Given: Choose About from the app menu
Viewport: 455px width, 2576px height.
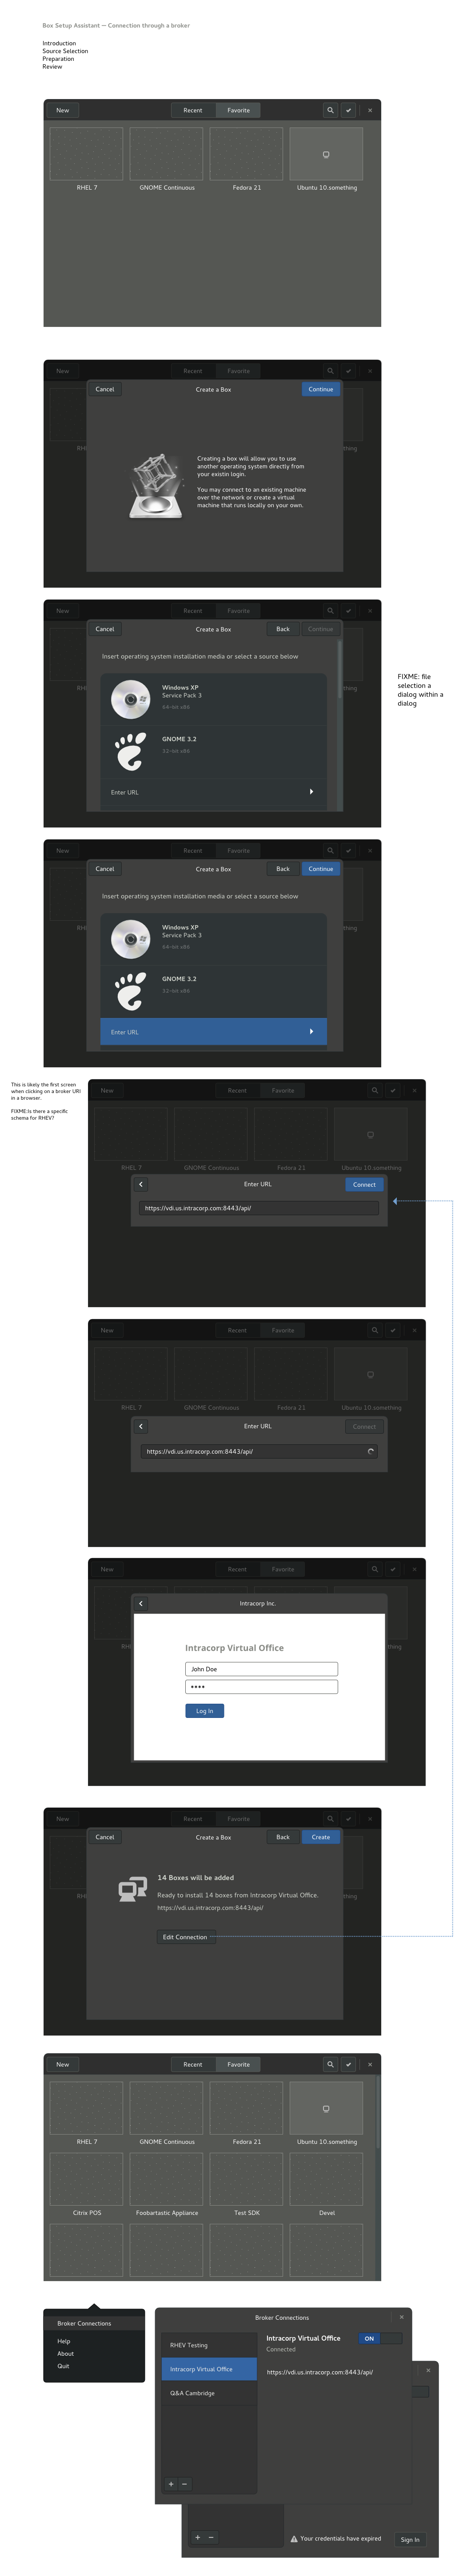Looking at the screenshot, I should (x=65, y=2353).
